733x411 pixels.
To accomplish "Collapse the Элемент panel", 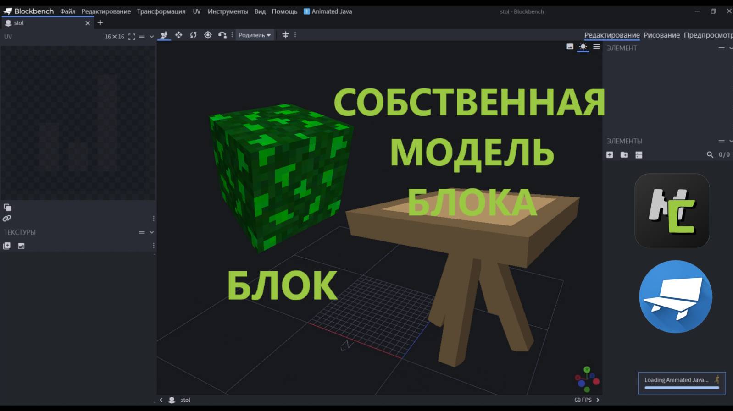I will (731, 48).
